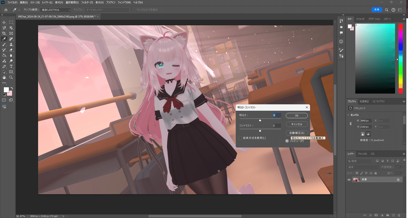Toggle the lock all padlock icon
408x218 pixels.
click(375, 173)
